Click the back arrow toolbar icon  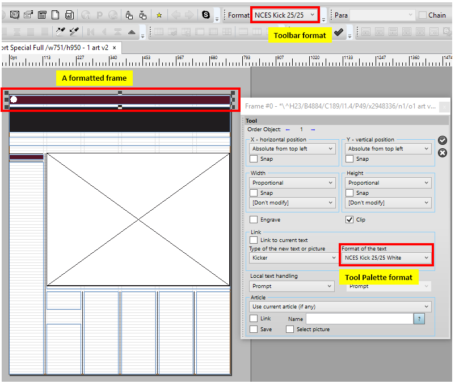(175, 15)
